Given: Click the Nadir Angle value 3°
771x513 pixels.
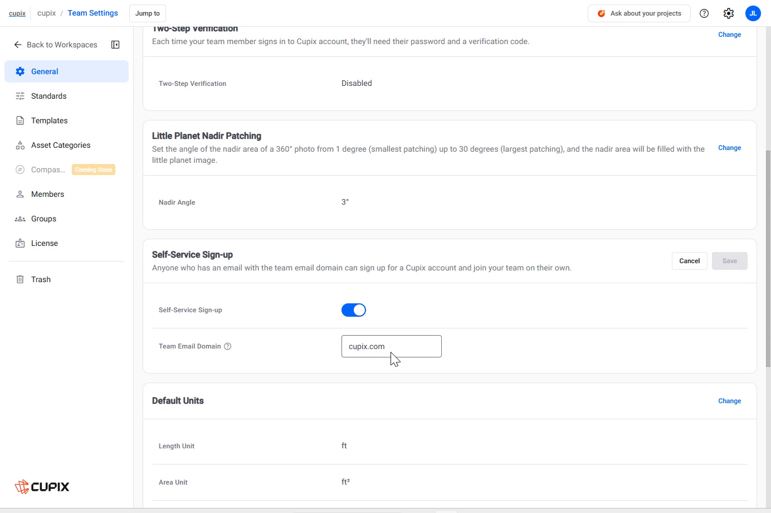Looking at the screenshot, I should pyautogui.click(x=345, y=202).
